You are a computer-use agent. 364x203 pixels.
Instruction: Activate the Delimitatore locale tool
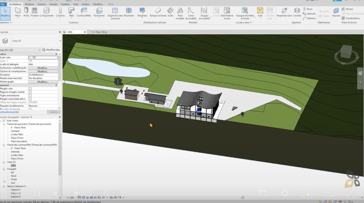coord(227,13)
